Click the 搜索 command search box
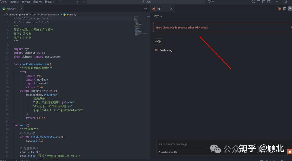292x161 pixels. click(146, 2)
